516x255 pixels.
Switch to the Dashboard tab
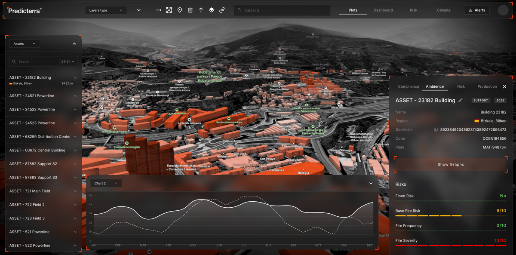(383, 10)
